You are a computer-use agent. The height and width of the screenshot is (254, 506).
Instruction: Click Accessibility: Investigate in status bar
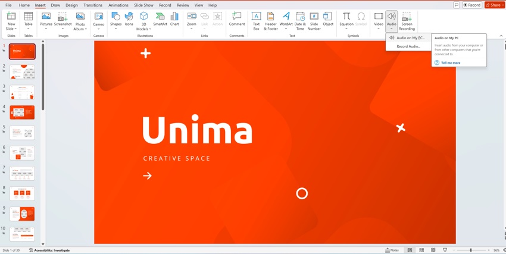pyautogui.click(x=49, y=250)
